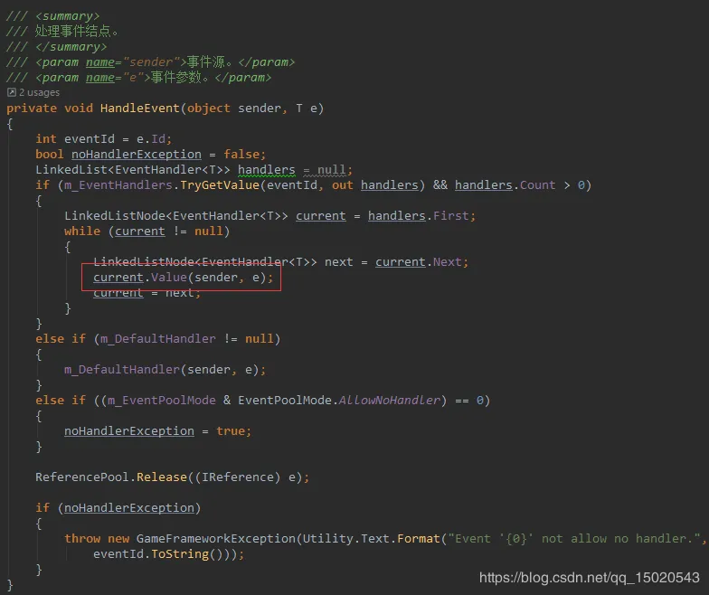
Task: Click the "Id" property in e.Id
Action: (x=158, y=139)
